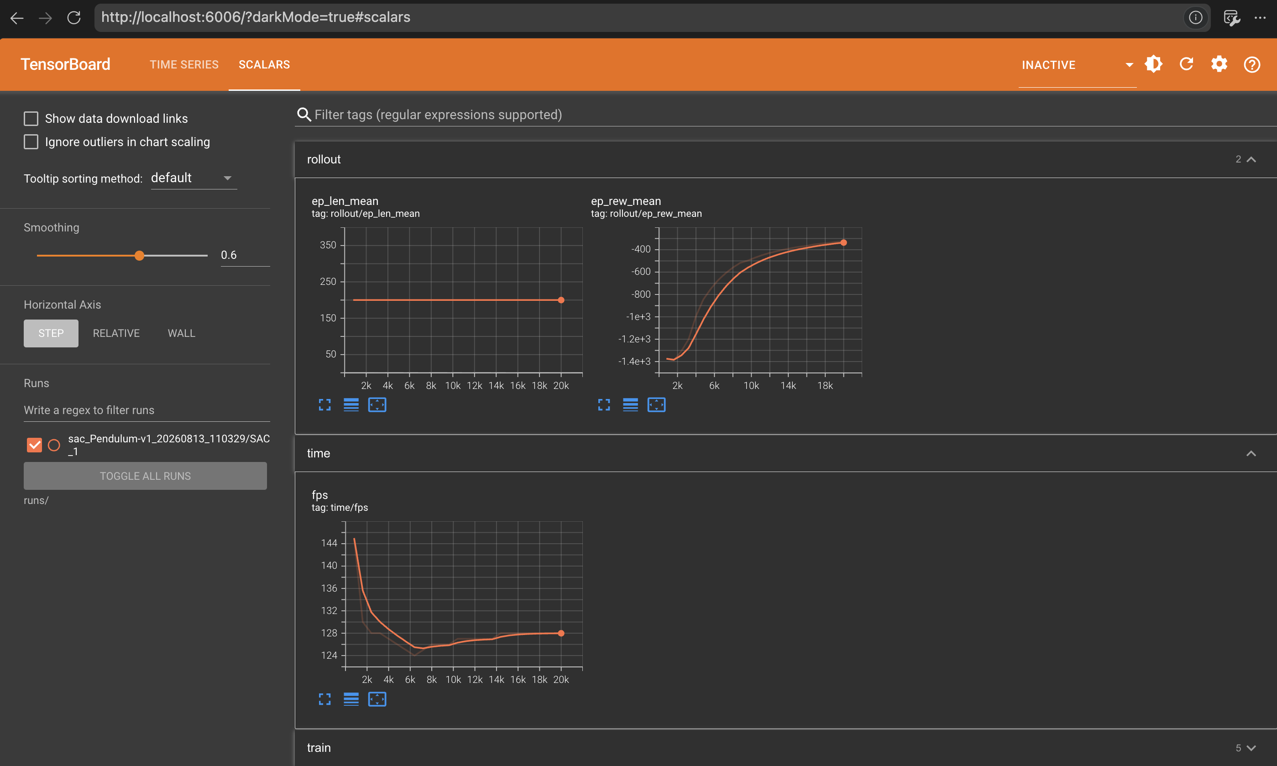Image resolution: width=1277 pixels, height=766 pixels.
Task: Click the search magnifier in tag filter
Action: tap(304, 115)
